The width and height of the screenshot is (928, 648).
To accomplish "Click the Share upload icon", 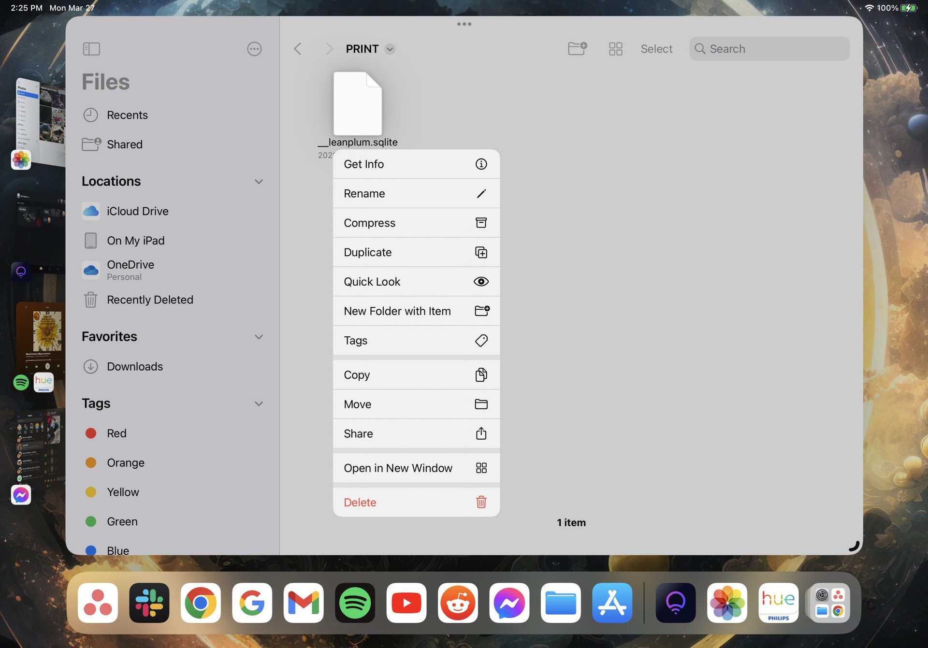I will click(x=481, y=433).
